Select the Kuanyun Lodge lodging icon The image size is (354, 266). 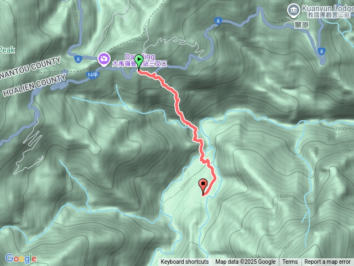click(x=293, y=11)
